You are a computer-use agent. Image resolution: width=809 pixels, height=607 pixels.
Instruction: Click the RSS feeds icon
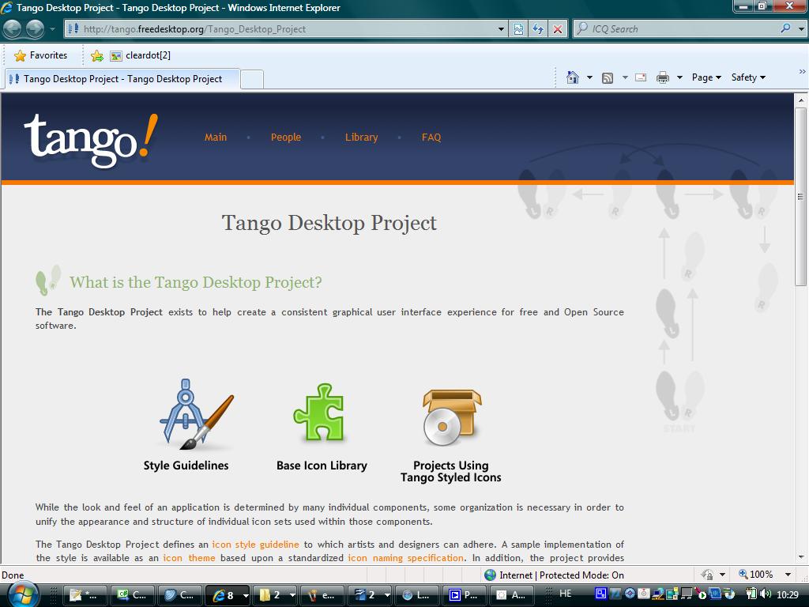coord(608,78)
